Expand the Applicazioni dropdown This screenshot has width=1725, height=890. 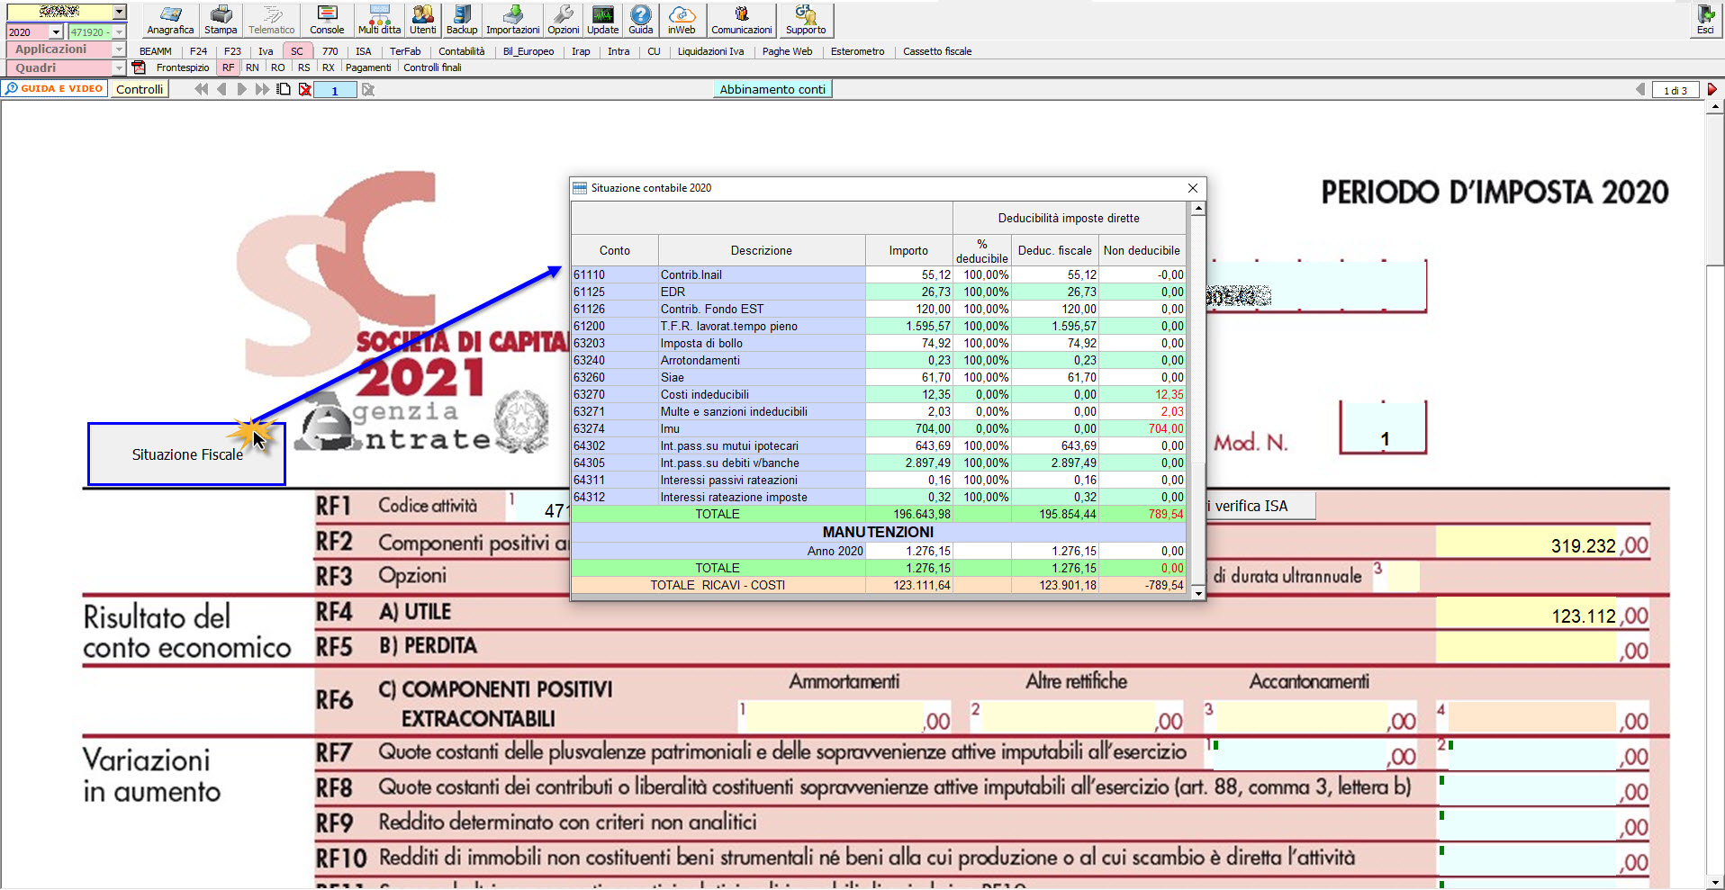119,49
